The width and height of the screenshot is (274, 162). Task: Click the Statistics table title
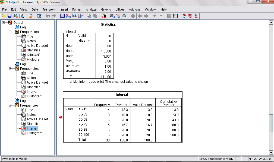coord(108,25)
